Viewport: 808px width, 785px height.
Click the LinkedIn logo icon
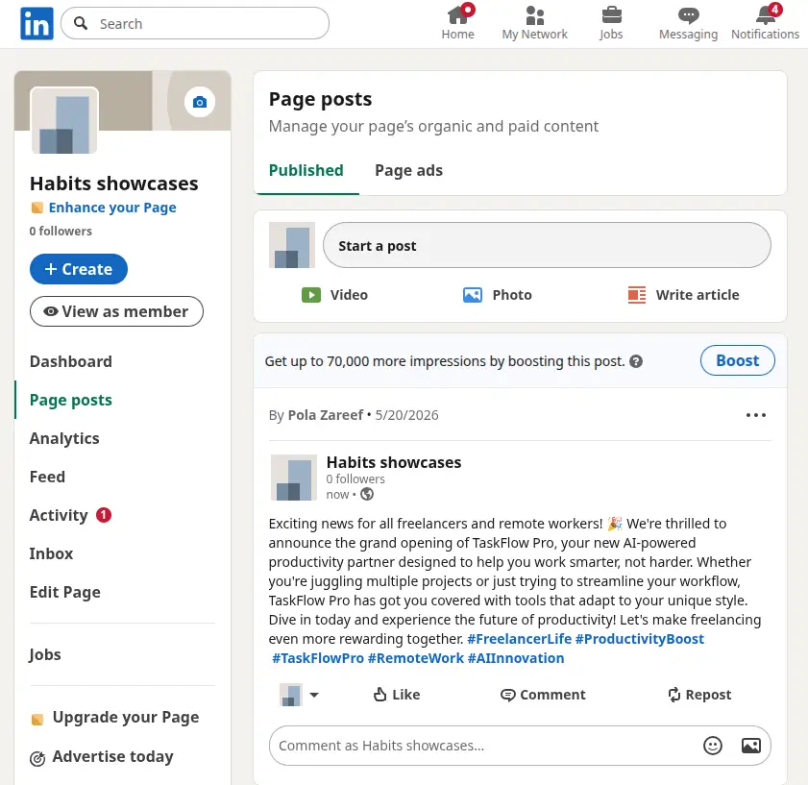pos(37,24)
